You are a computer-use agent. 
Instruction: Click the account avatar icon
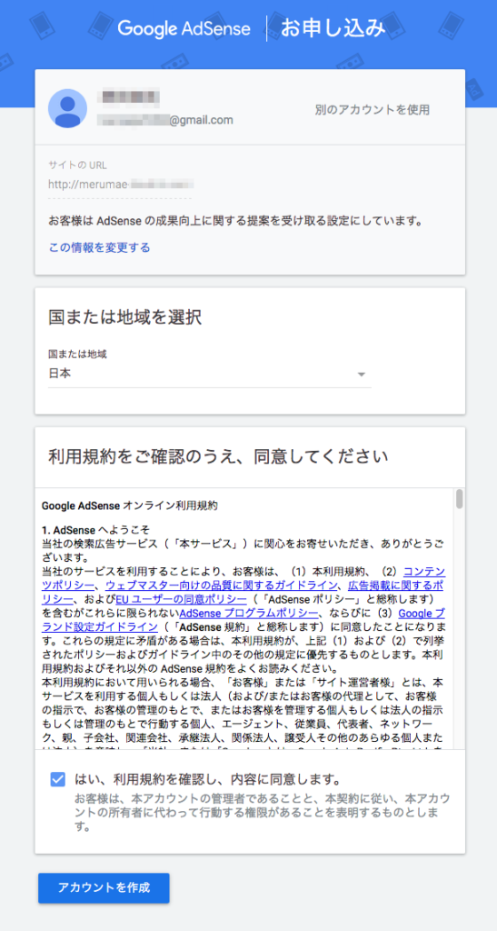[67, 109]
